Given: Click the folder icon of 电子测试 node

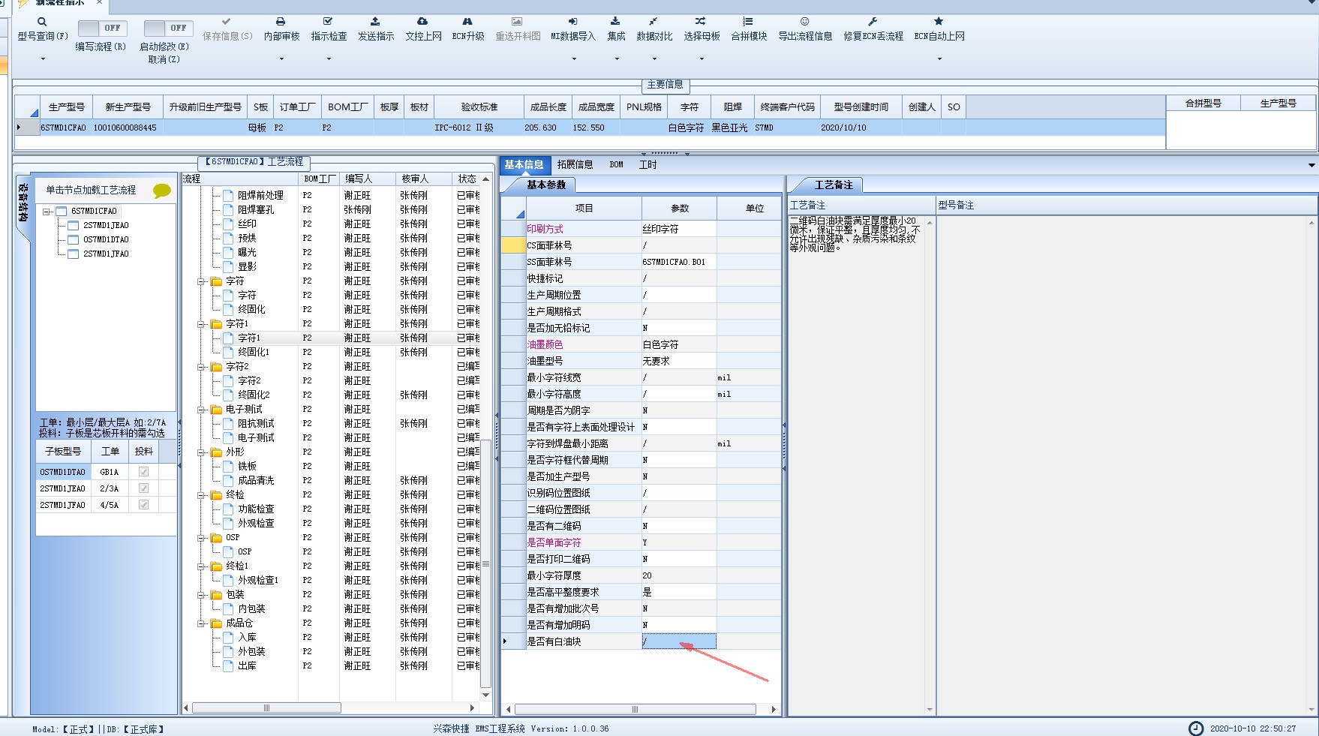Looking at the screenshot, I should [217, 410].
